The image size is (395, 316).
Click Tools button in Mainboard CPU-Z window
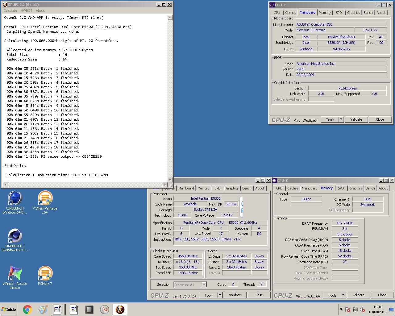330,119
